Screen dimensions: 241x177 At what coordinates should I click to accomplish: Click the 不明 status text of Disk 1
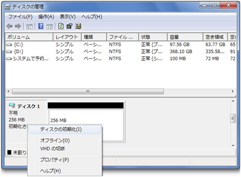click(x=13, y=113)
